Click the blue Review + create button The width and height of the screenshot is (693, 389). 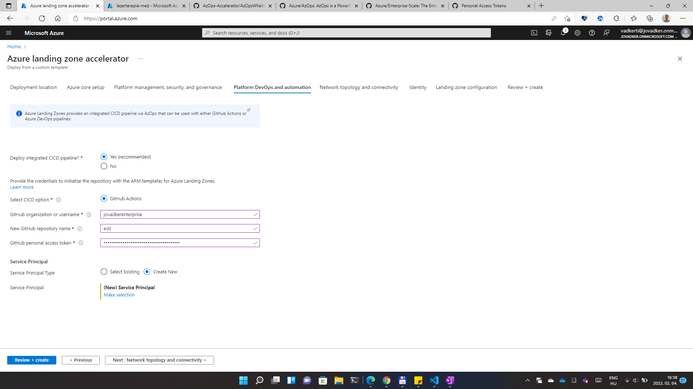[x=32, y=360]
